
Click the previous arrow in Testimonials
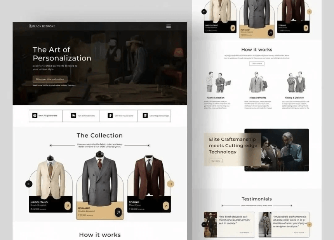(x=203, y=224)
